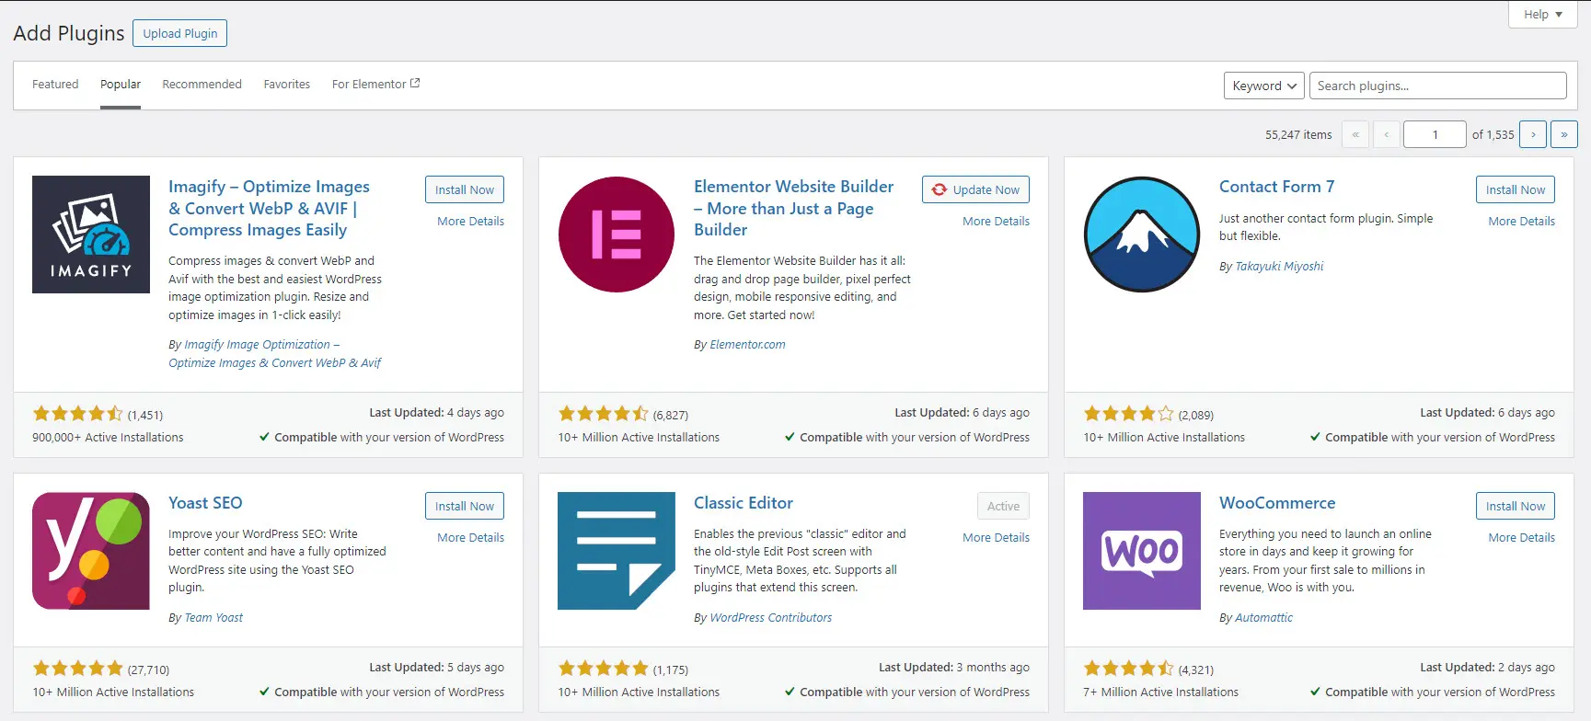Open the Keyword search type dropdown

[x=1264, y=86]
